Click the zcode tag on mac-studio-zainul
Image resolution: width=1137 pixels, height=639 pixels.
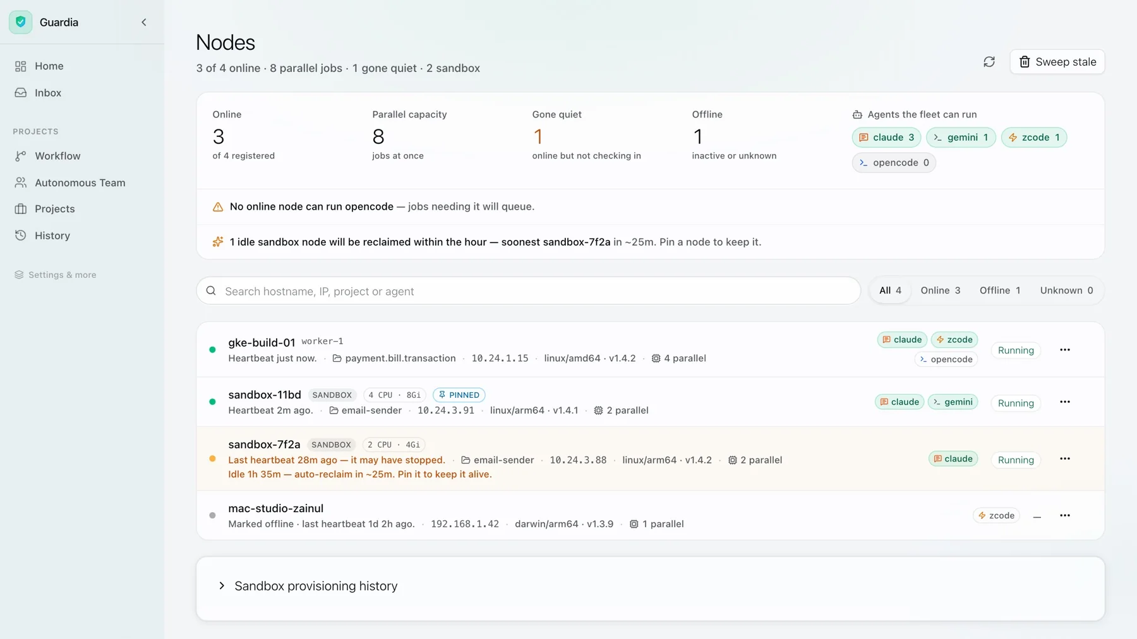996,516
